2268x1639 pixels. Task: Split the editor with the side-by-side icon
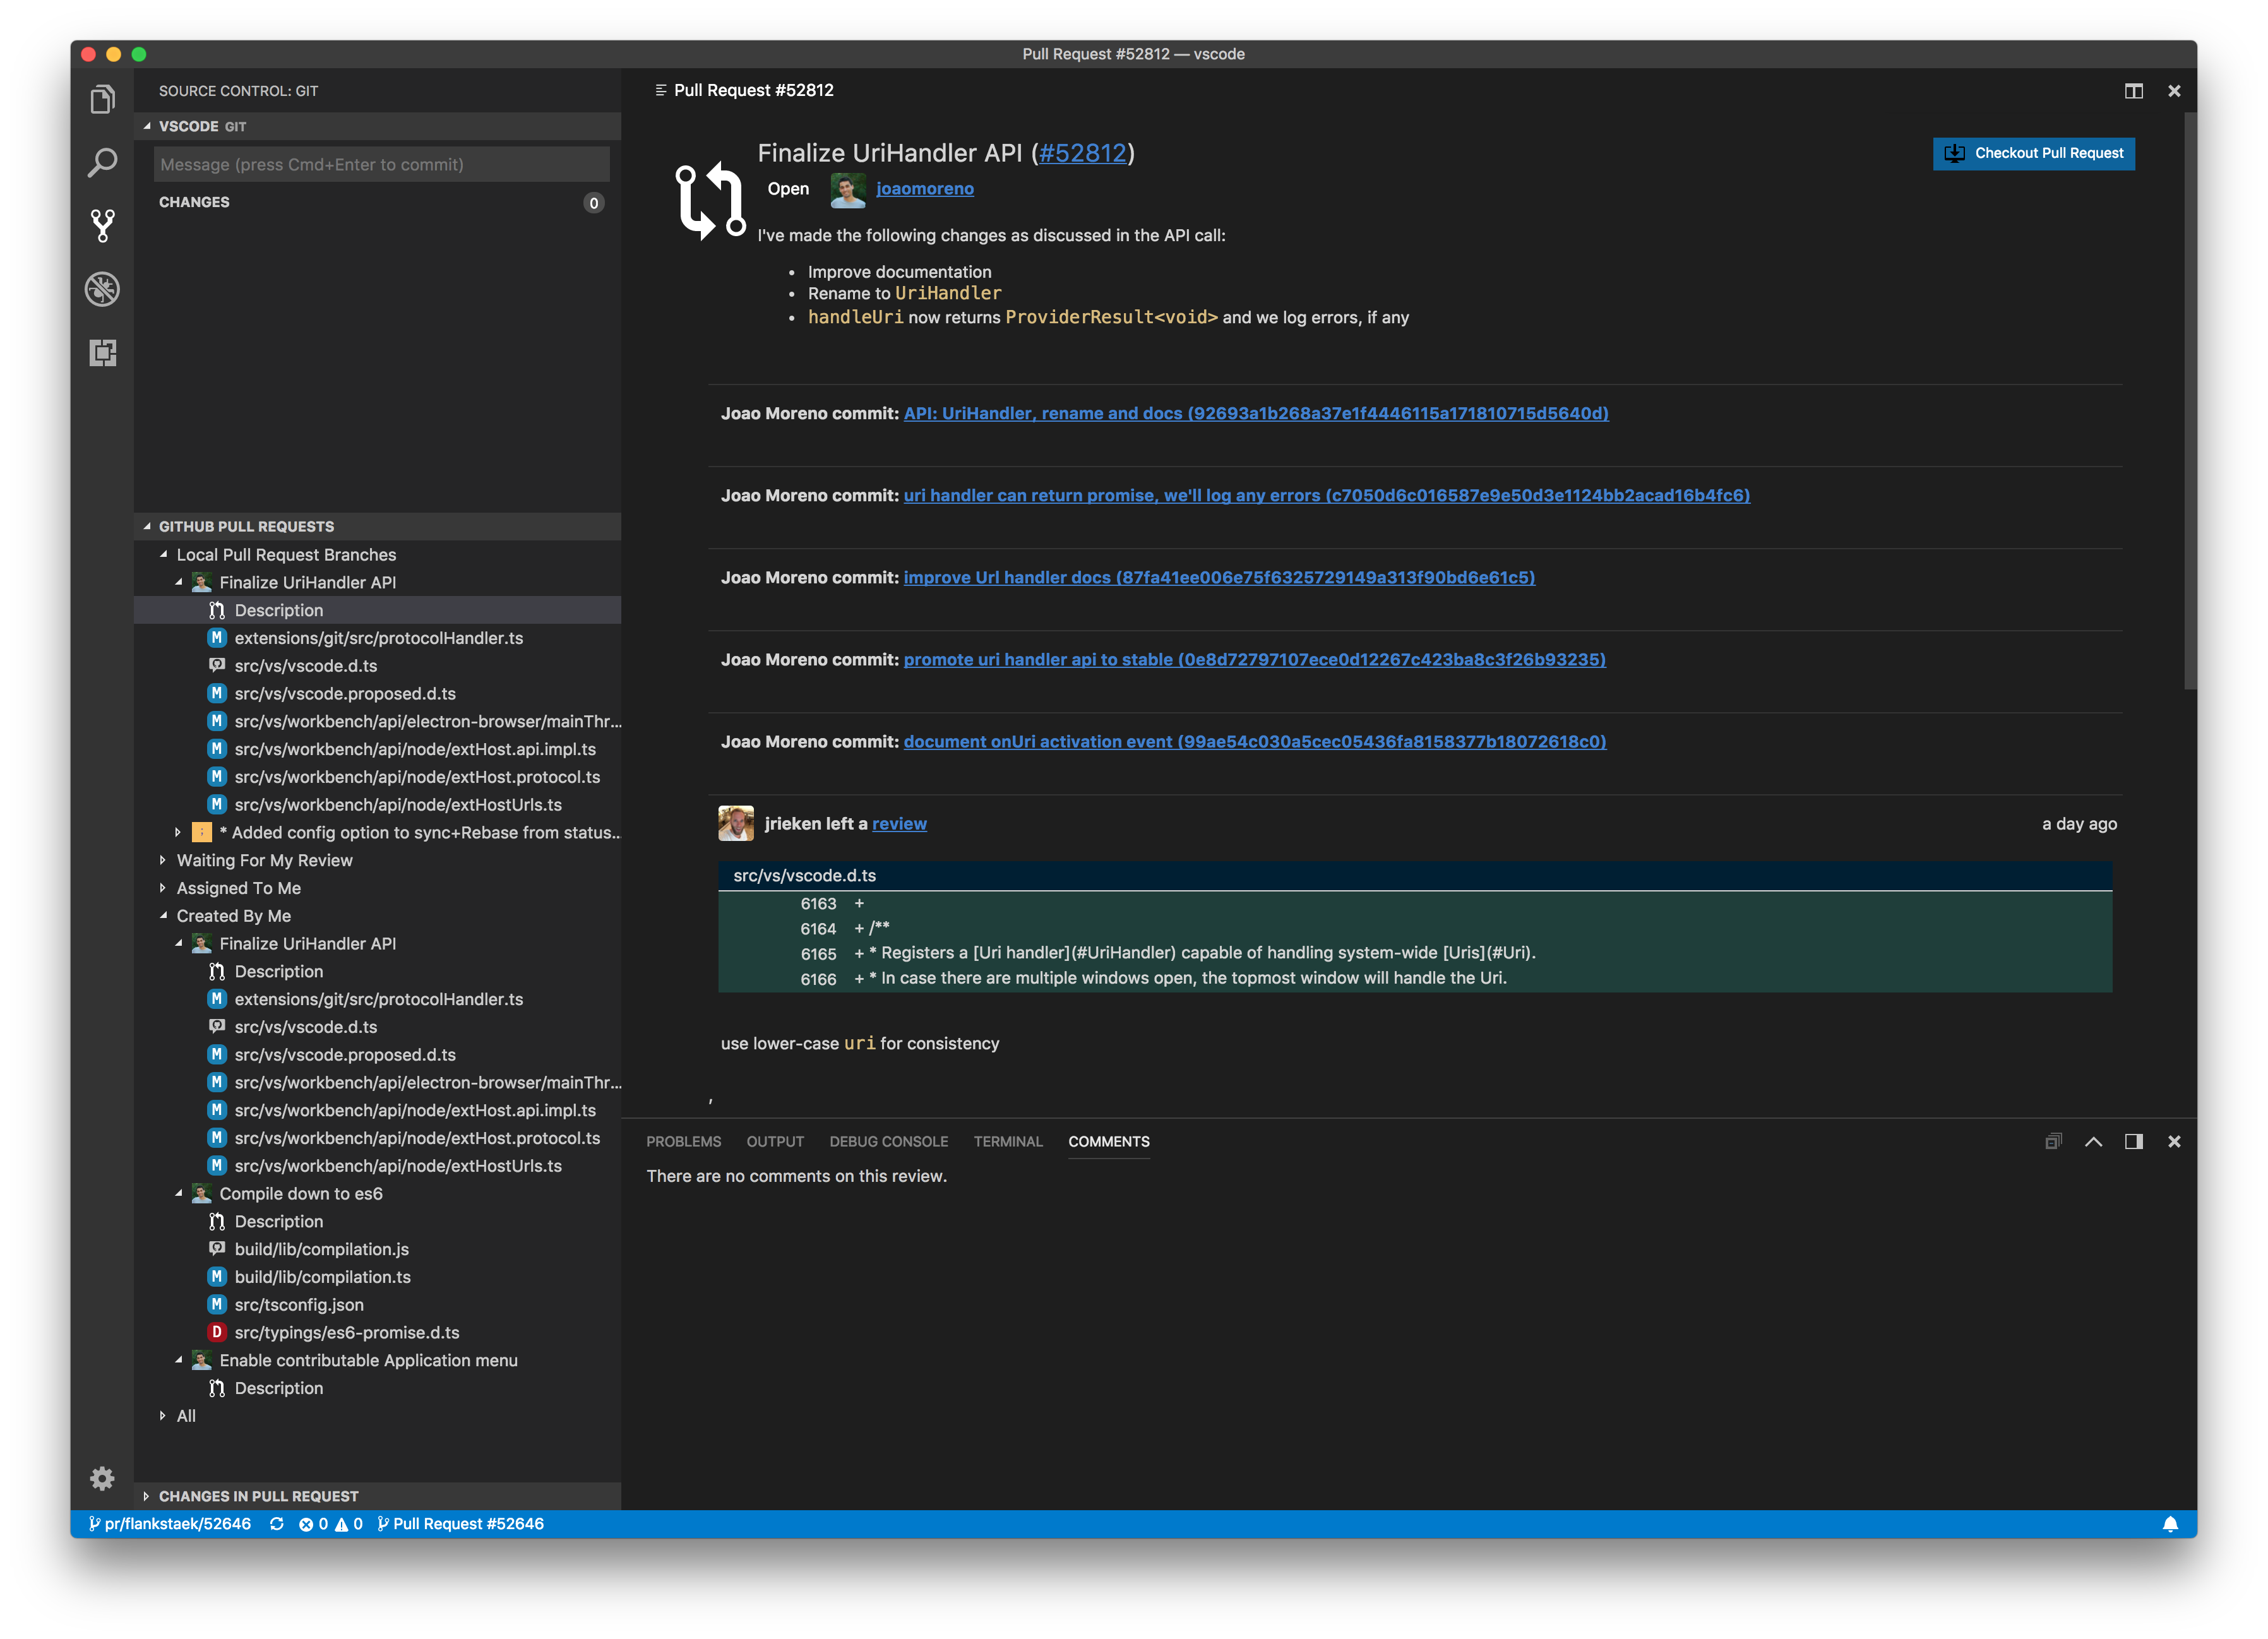click(2133, 91)
